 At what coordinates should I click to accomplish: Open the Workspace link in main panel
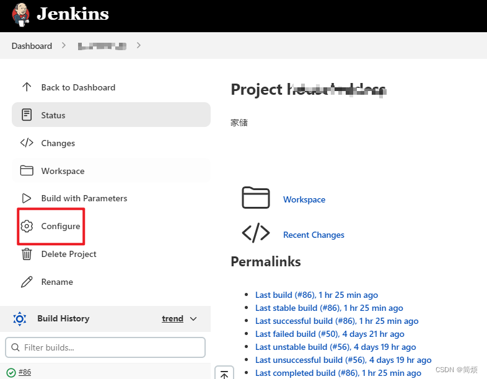pyautogui.click(x=304, y=199)
